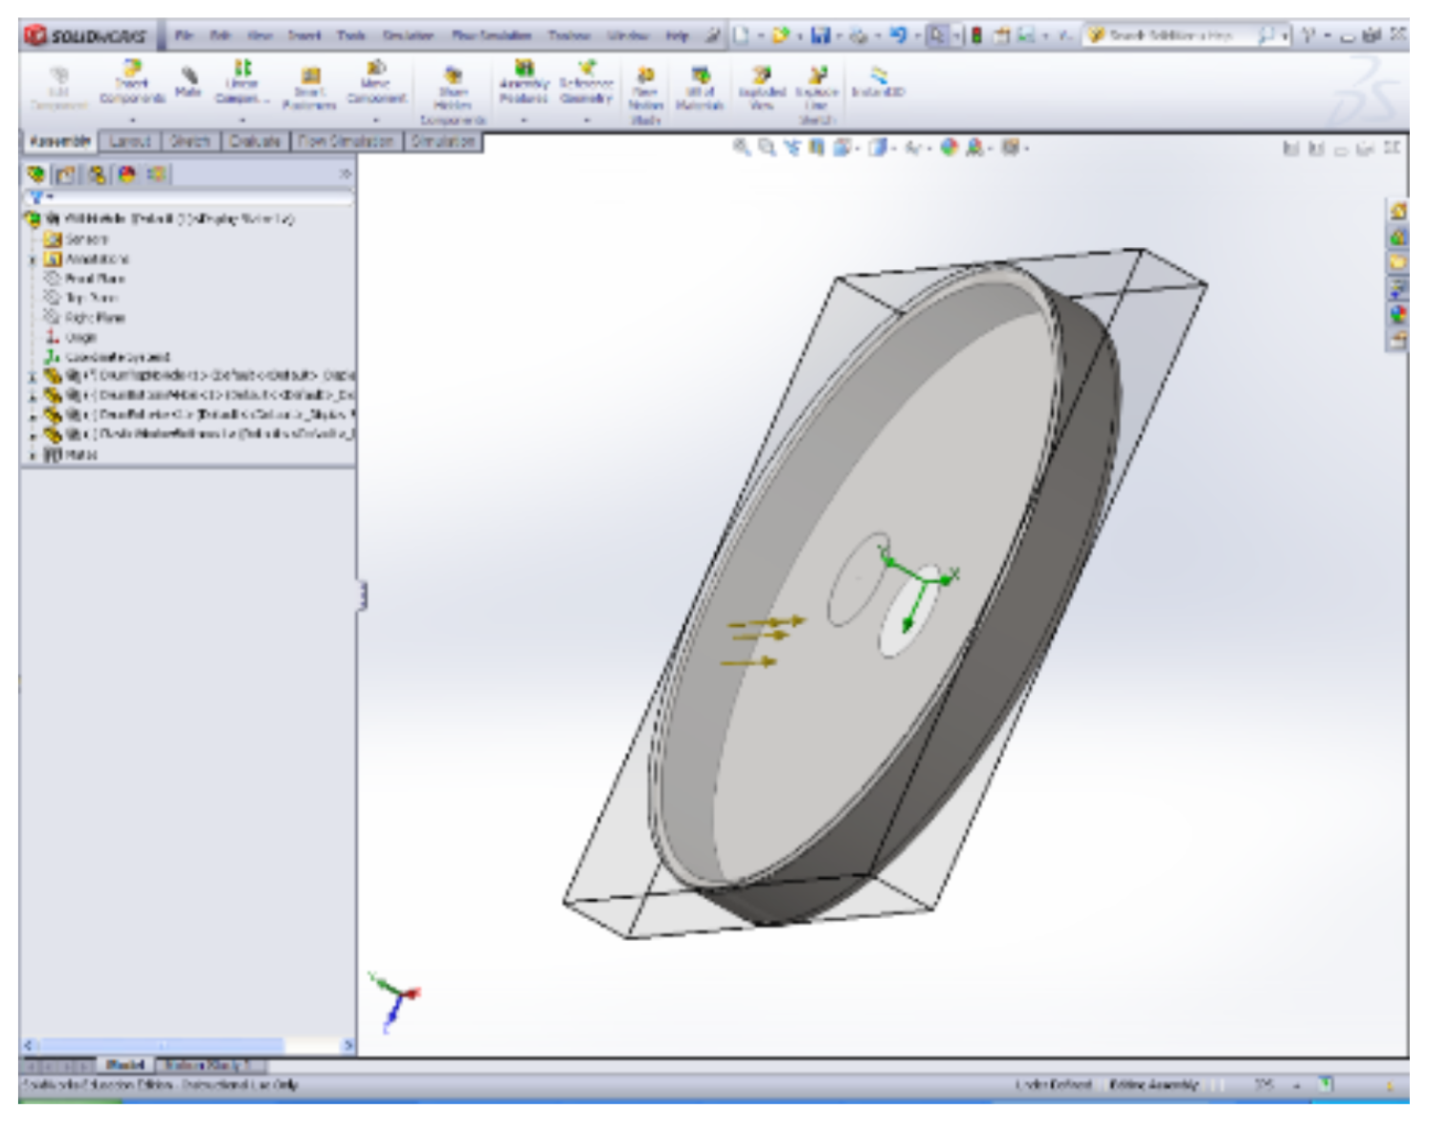
Task: Open the ConfigurationManager panel tab
Action: click(x=97, y=174)
